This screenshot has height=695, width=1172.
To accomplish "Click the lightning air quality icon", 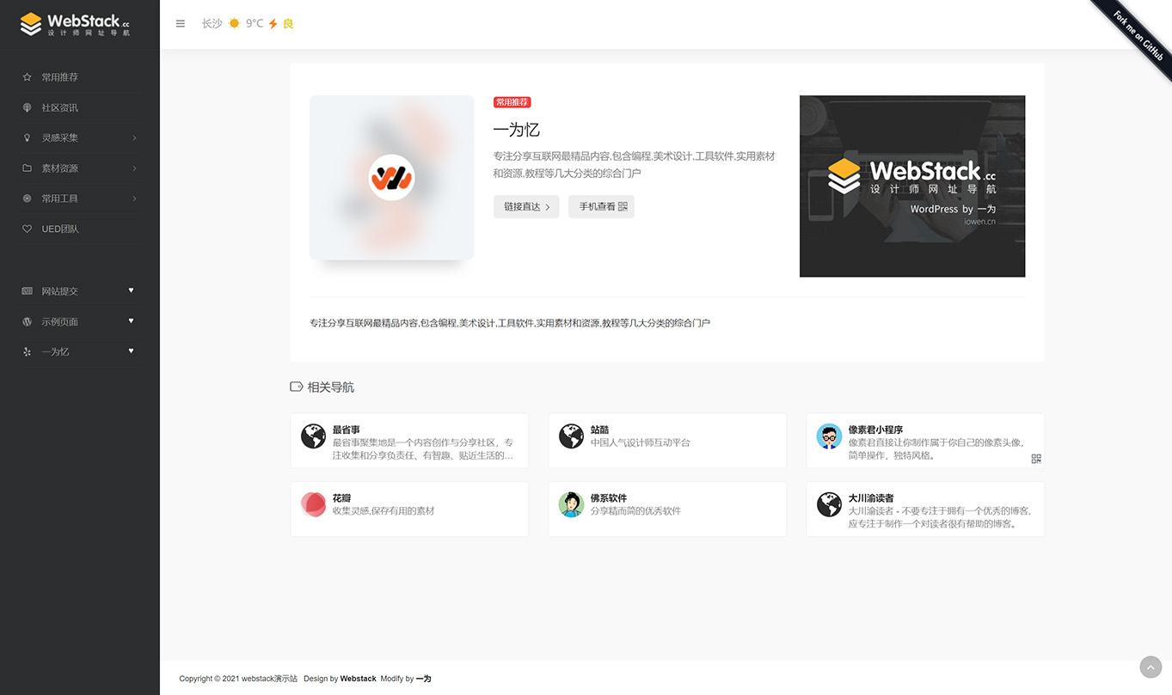I will point(273,24).
